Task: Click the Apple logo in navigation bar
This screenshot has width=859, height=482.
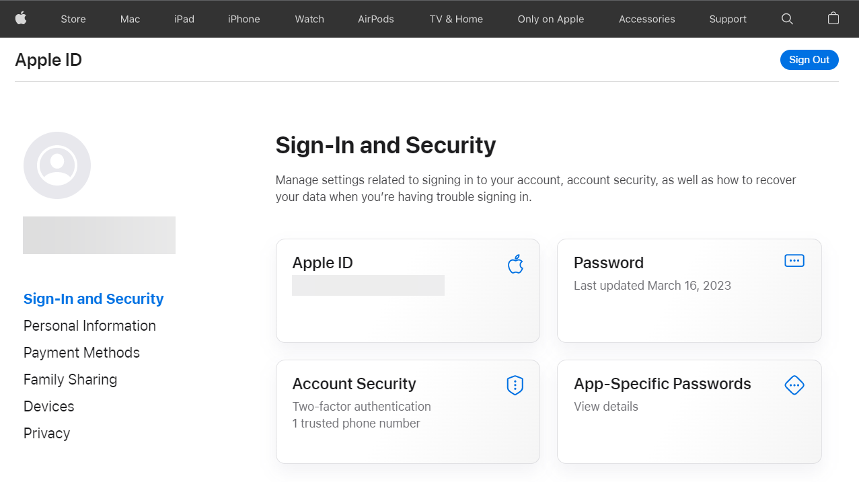Action: pyautogui.click(x=21, y=18)
